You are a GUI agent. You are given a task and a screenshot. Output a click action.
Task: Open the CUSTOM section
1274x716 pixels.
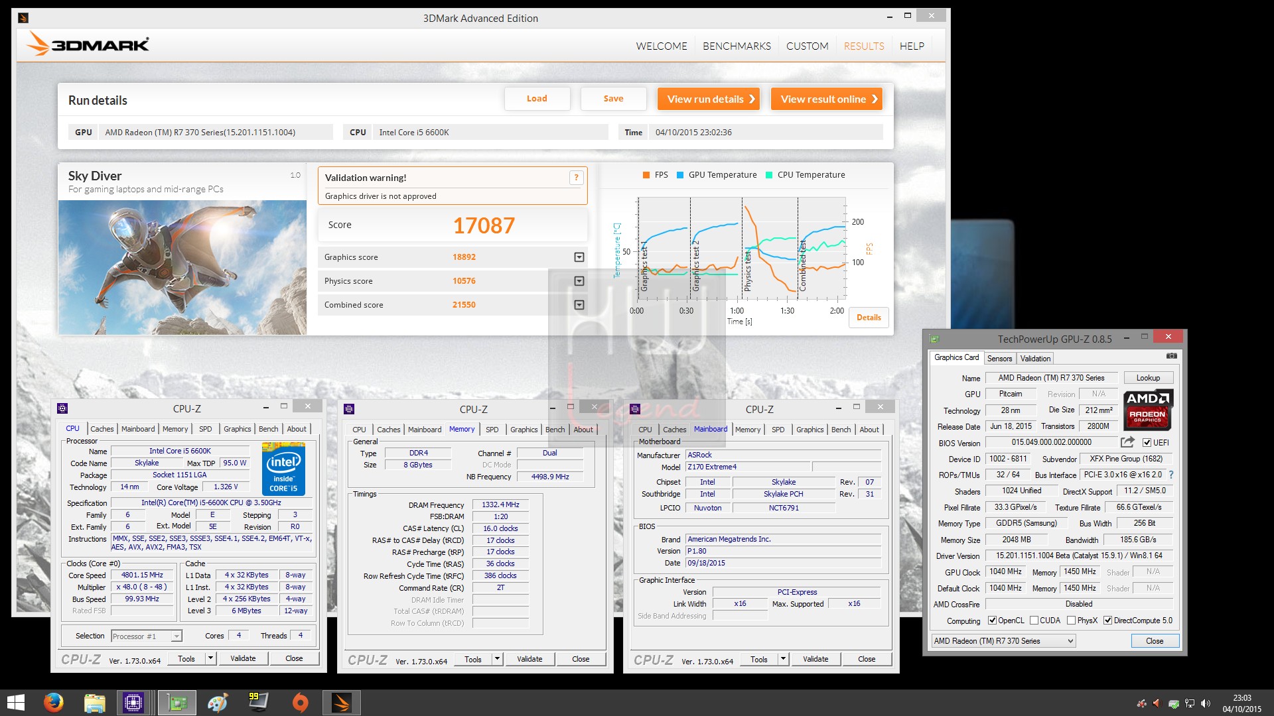pos(807,46)
